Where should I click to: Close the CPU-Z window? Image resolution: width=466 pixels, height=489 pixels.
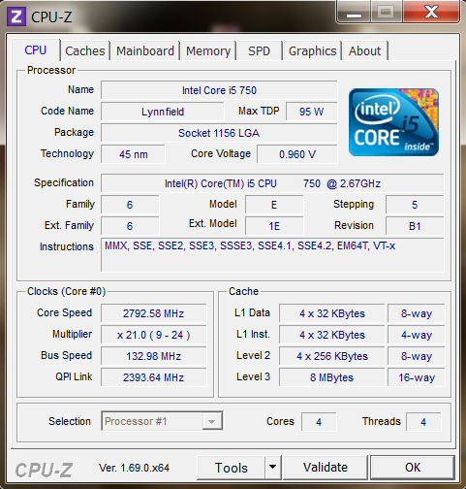[x=431, y=13]
